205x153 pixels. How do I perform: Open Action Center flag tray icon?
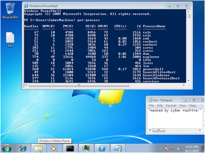point(166,149)
